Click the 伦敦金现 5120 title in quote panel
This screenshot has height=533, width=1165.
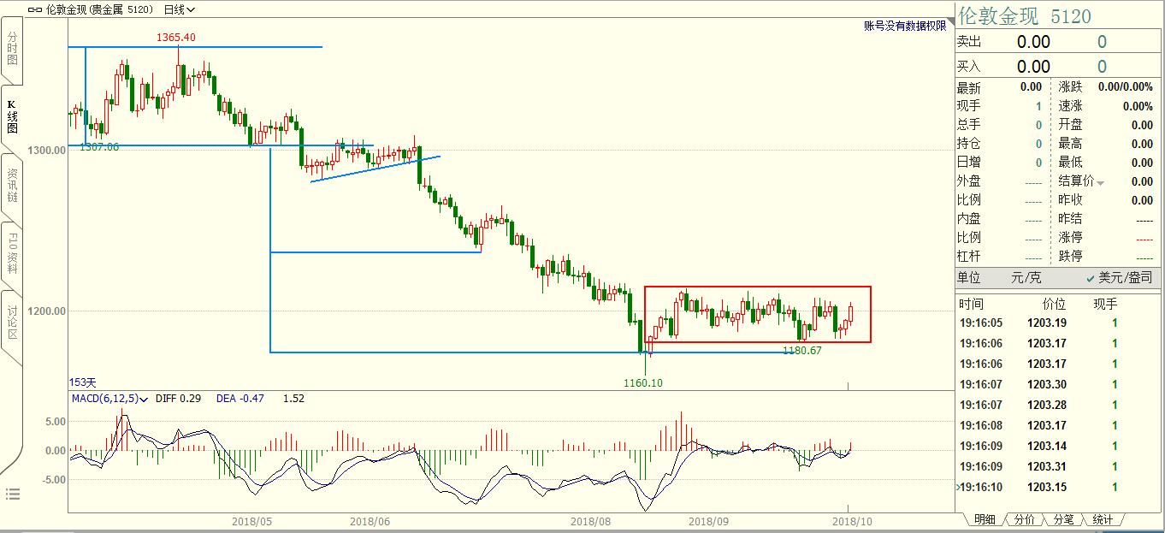point(1024,16)
